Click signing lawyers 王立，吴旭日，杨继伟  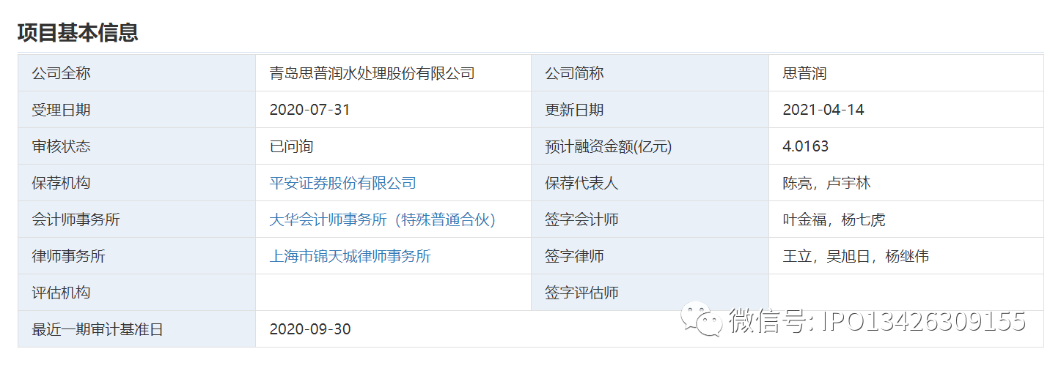[x=856, y=256]
